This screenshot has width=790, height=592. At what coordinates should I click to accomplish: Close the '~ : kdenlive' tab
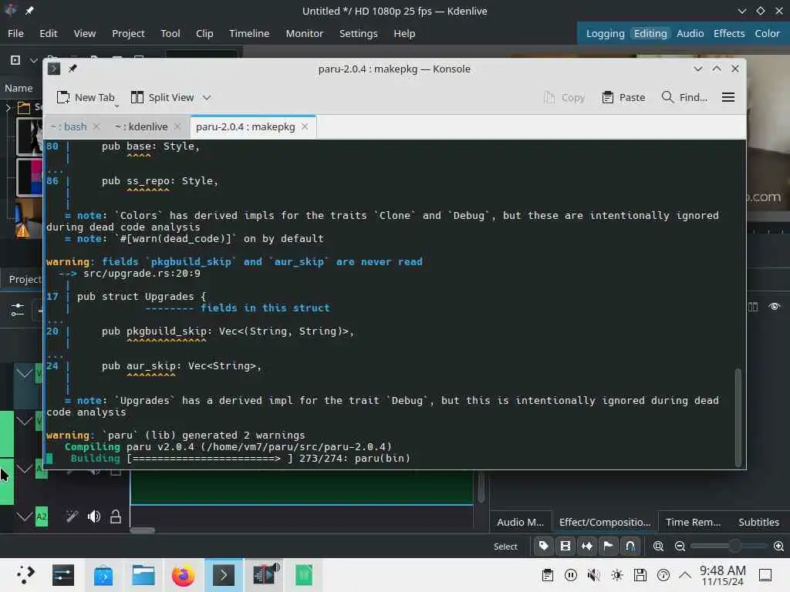(177, 126)
